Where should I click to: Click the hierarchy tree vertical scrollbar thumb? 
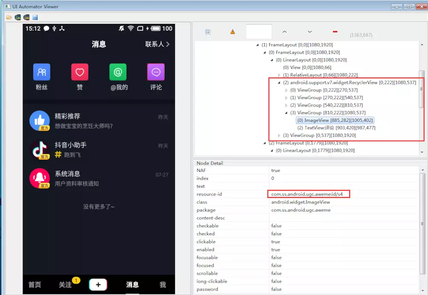422,89
